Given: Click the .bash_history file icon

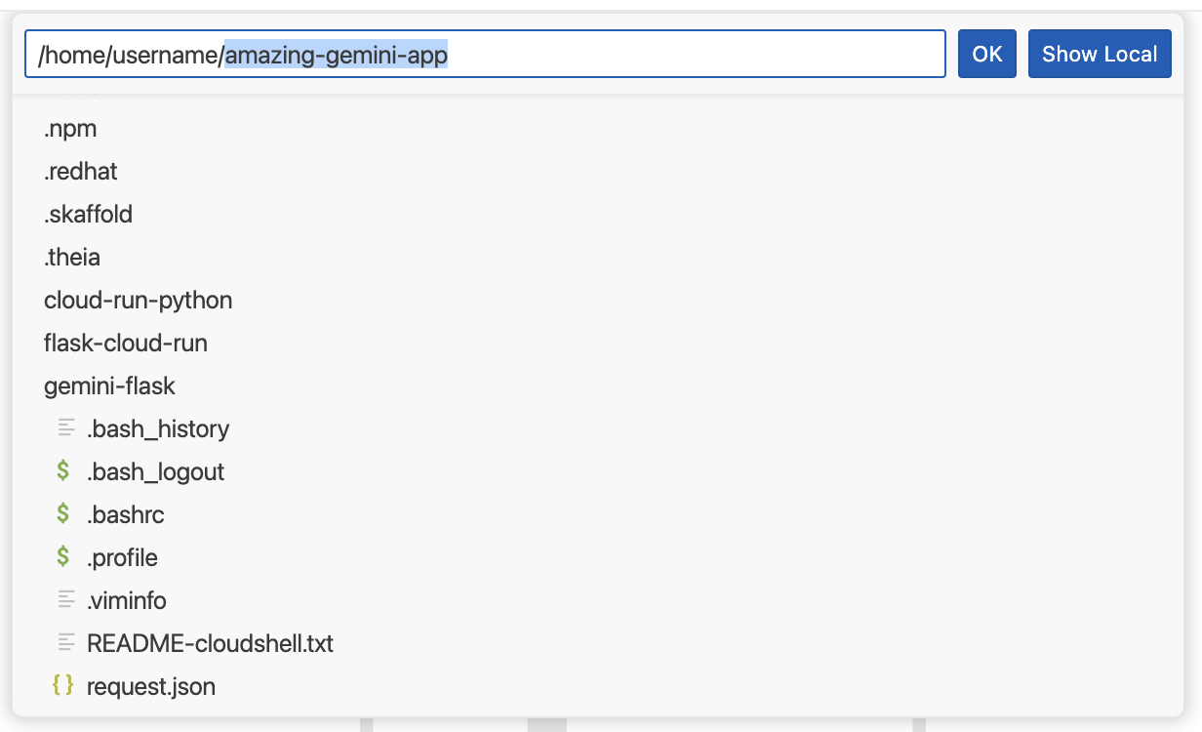Looking at the screenshot, I should tap(66, 427).
